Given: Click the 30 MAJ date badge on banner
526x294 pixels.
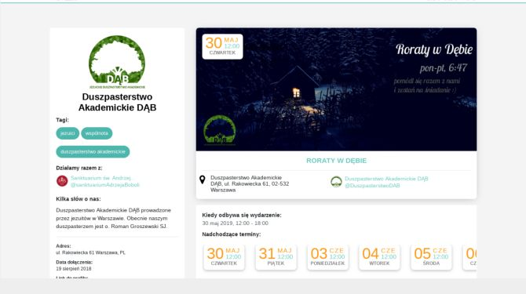Looking at the screenshot, I should point(222,46).
